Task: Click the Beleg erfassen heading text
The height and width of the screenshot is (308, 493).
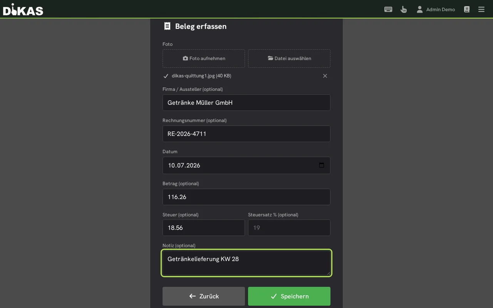Action: [x=201, y=26]
